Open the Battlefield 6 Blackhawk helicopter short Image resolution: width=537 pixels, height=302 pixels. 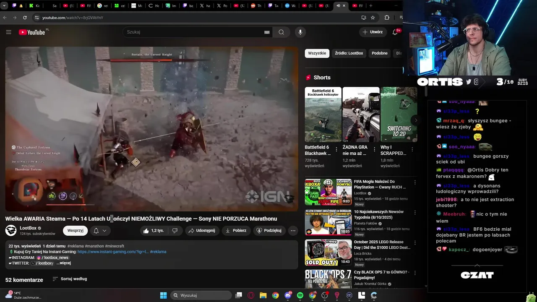coord(323,115)
